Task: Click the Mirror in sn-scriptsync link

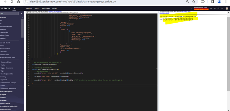Action: pyautogui.click(x=55, y=12)
